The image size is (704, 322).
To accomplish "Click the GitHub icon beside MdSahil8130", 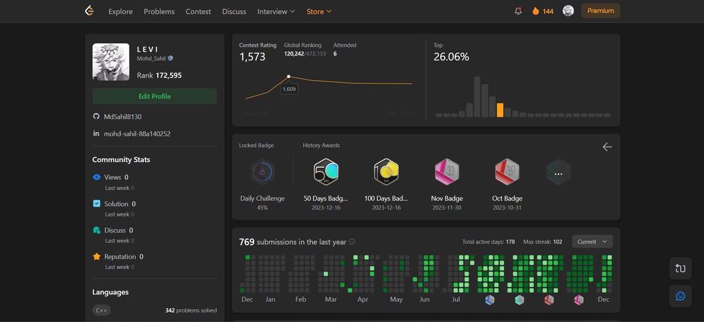I will click(x=96, y=117).
